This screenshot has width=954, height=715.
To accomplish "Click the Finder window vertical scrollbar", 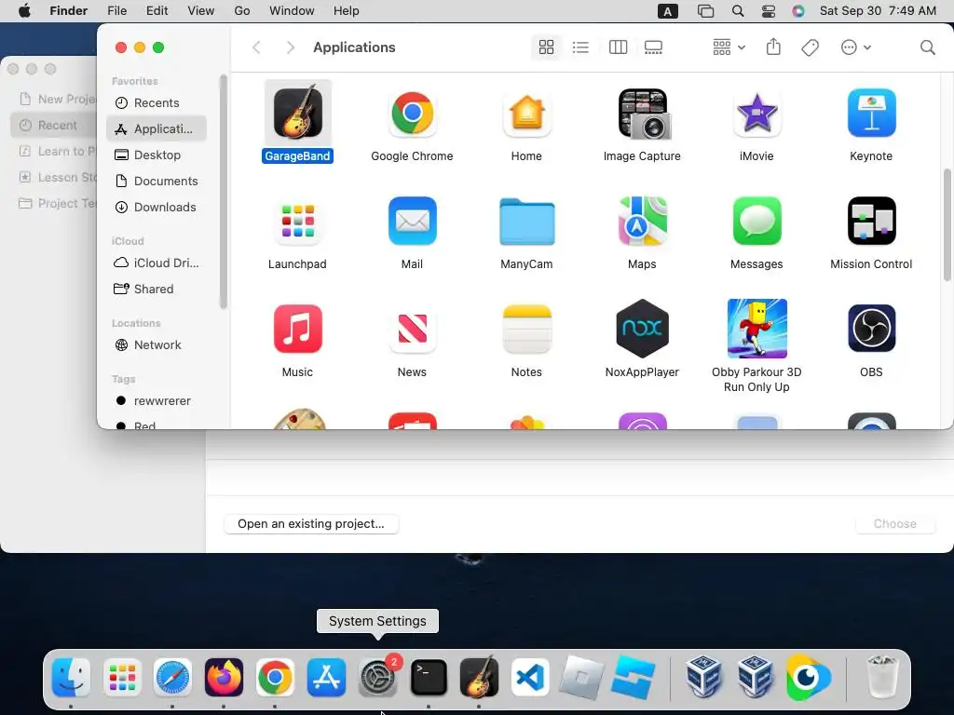I will [947, 225].
